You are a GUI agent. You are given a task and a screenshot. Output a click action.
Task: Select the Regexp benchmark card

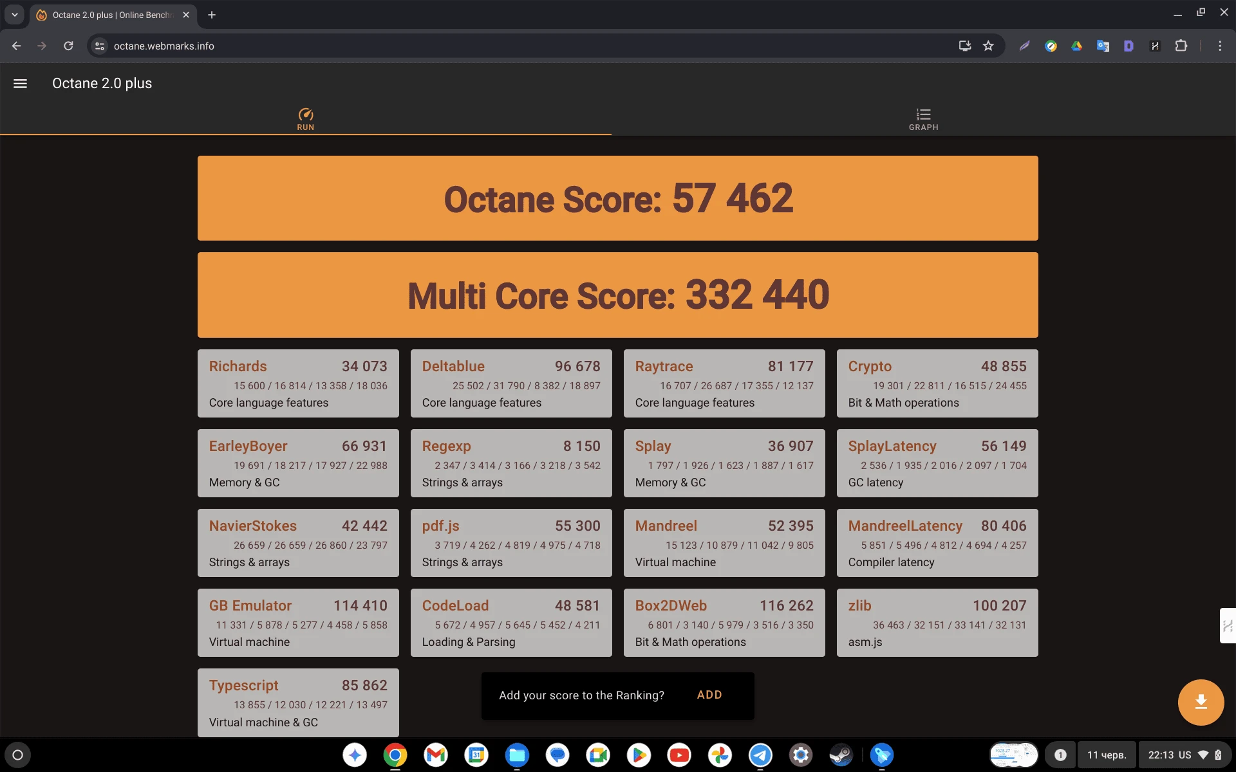[x=511, y=463]
